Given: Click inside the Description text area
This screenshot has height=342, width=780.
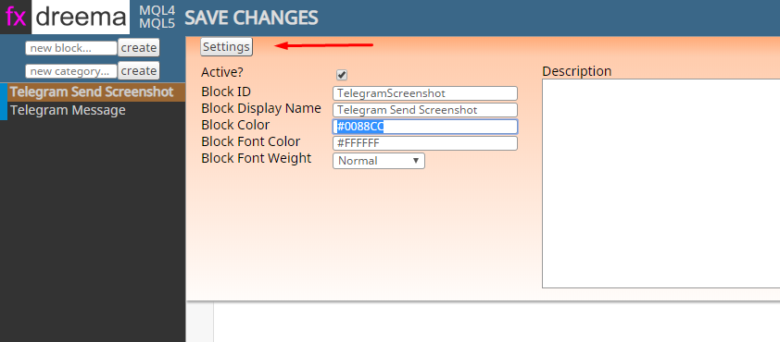Looking at the screenshot, I should [660, 183].
